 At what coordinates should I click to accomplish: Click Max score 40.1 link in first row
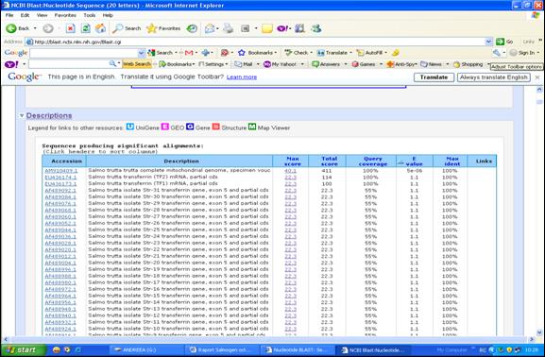(290, 171)
